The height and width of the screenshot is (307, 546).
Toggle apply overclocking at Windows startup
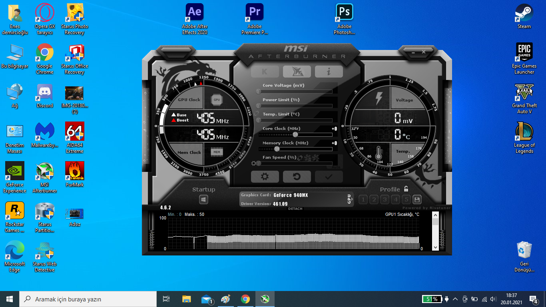[203, 199]
